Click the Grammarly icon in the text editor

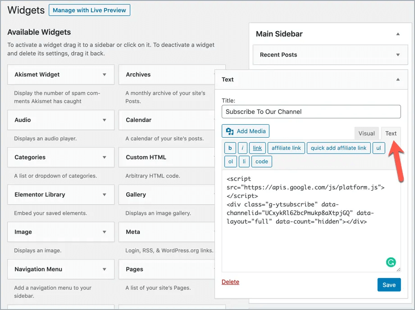click(391, 262)
